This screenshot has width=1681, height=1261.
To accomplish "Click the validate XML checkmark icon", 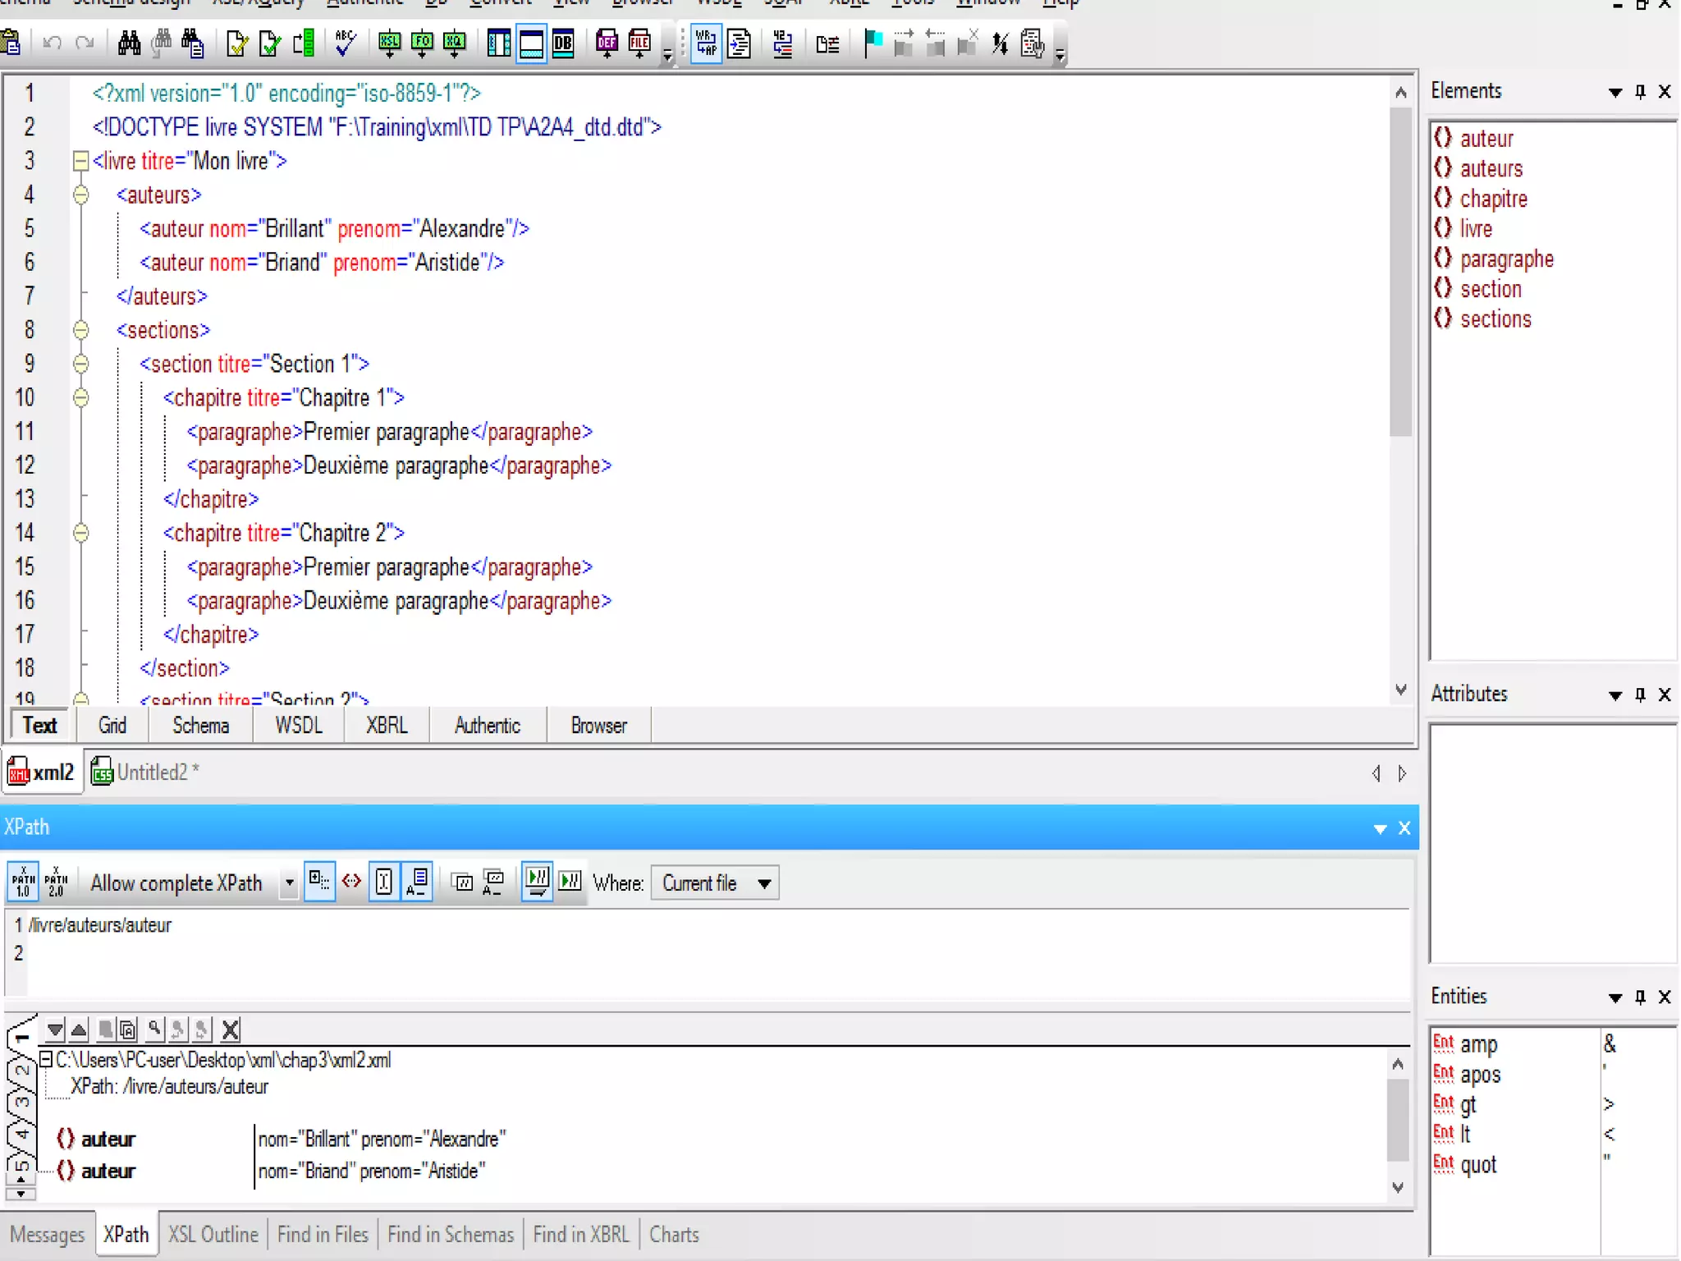I will 269,43.
